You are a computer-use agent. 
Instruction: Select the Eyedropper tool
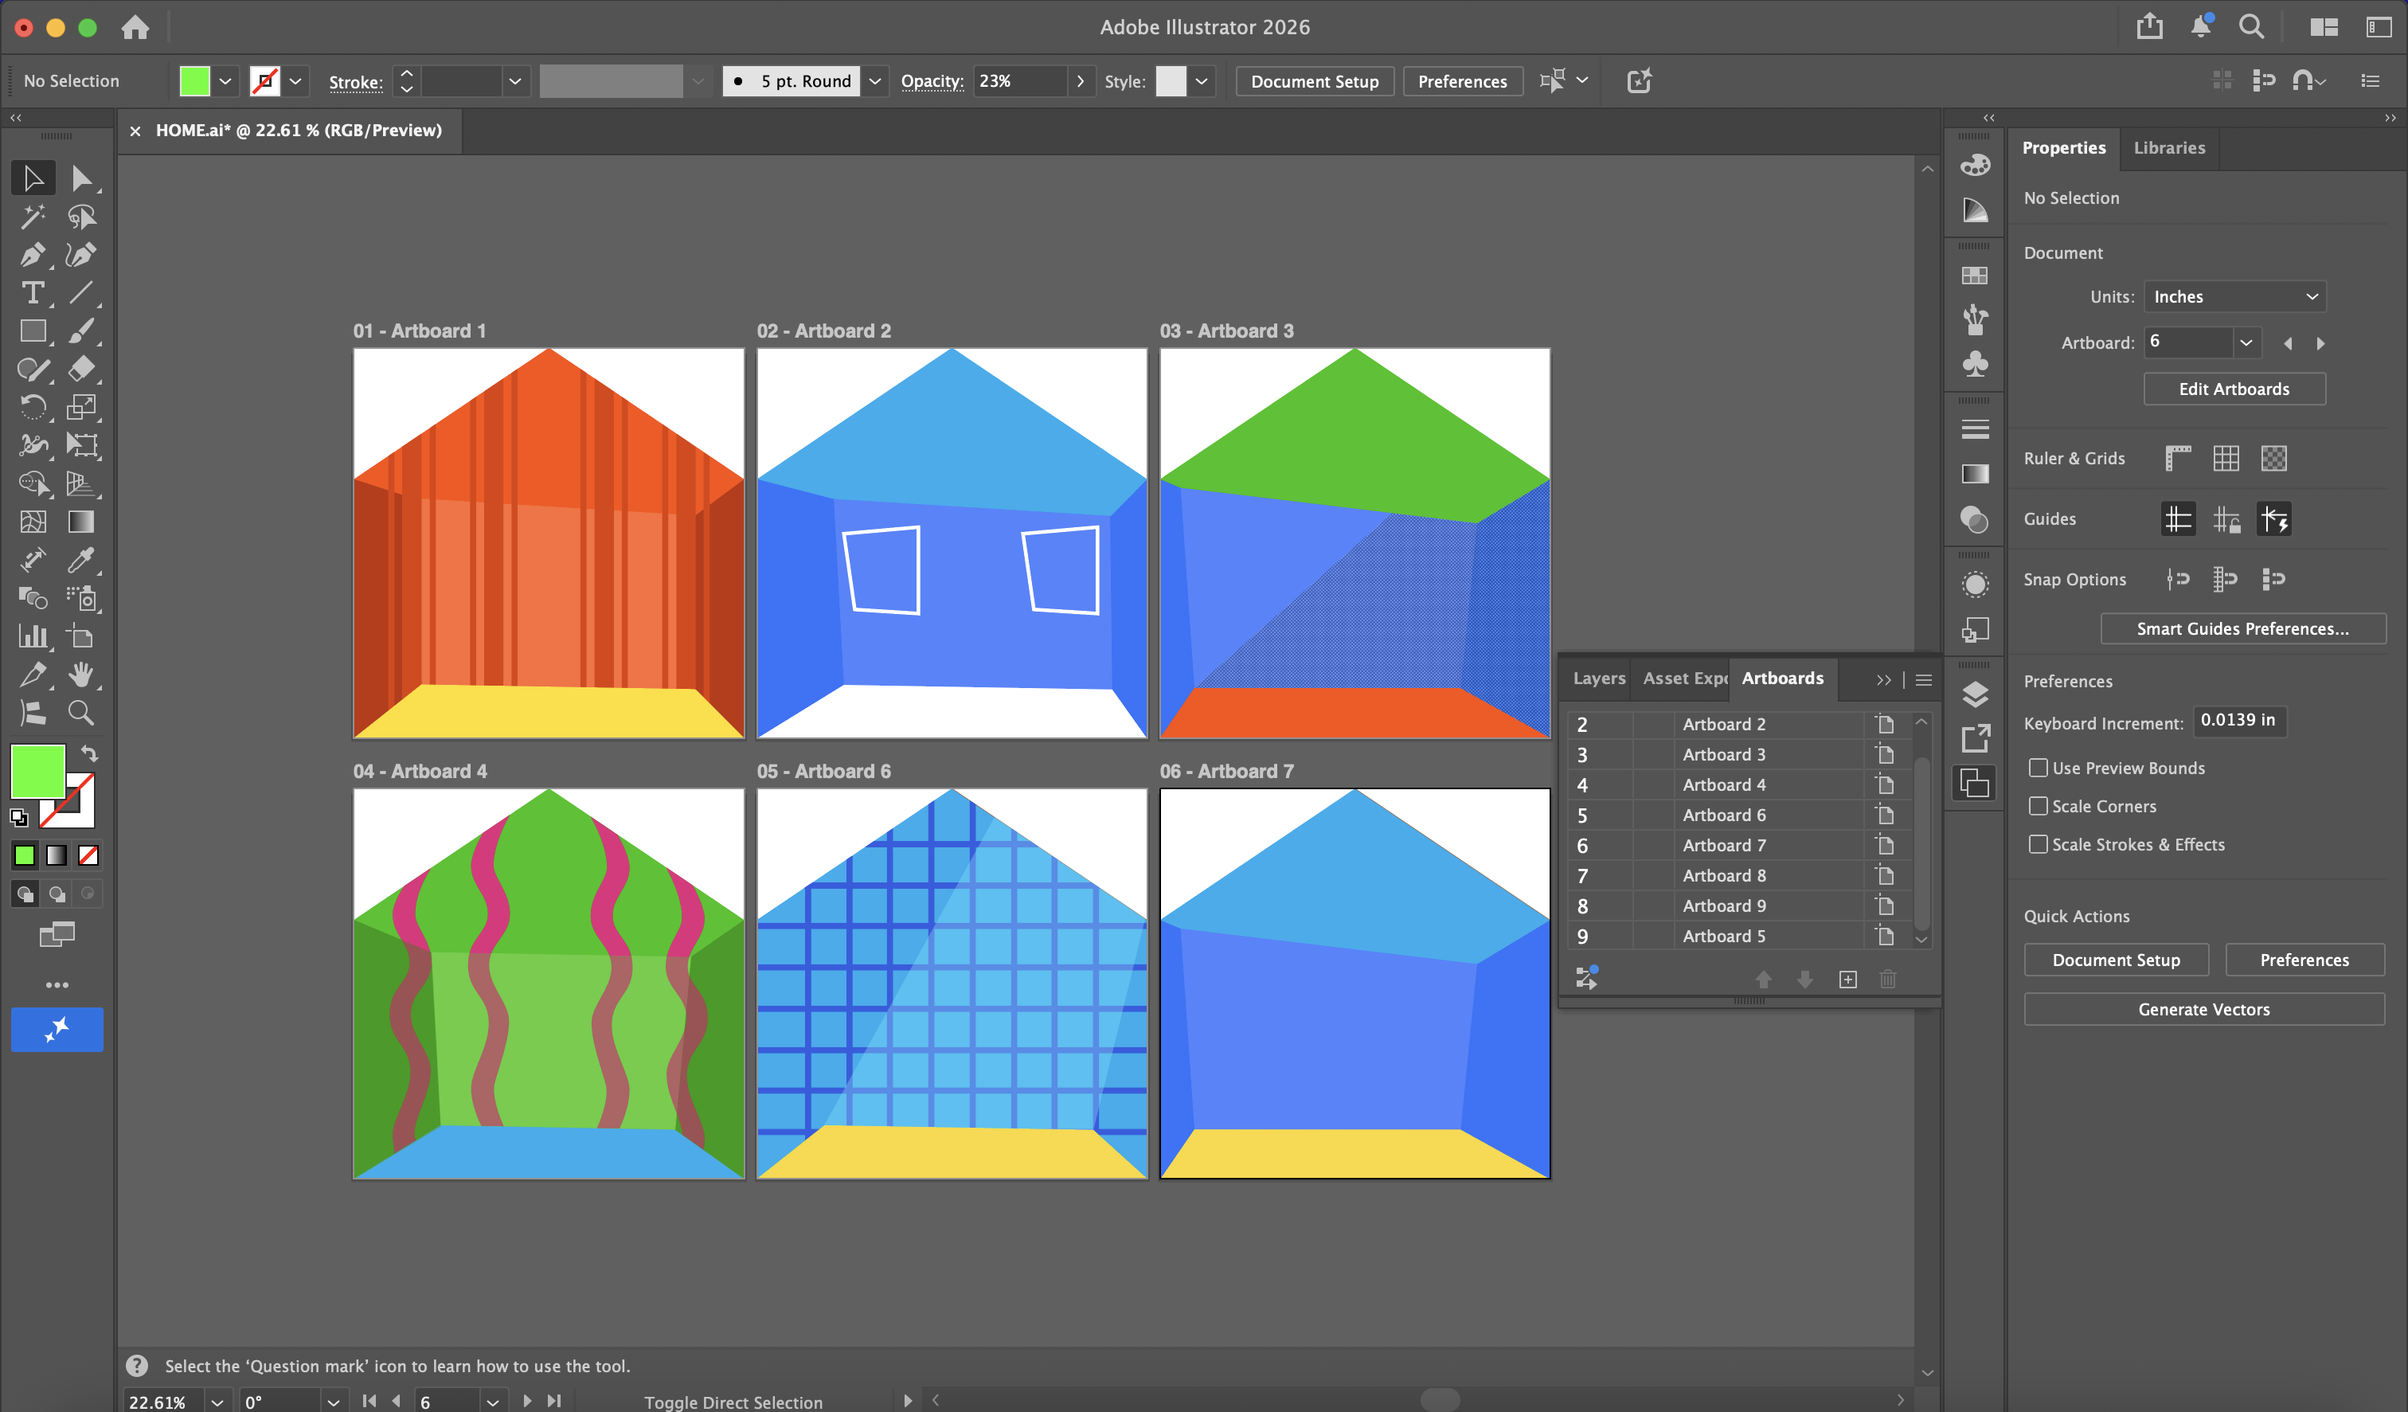click(x=81, y=561)
